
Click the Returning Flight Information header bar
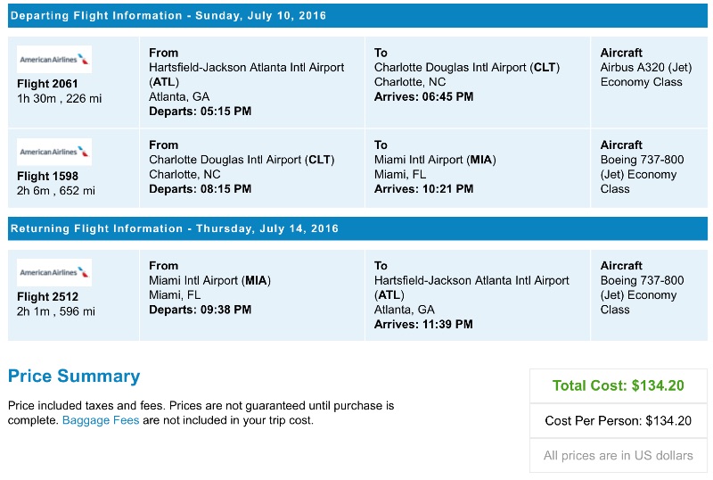(x=356, y=229)
